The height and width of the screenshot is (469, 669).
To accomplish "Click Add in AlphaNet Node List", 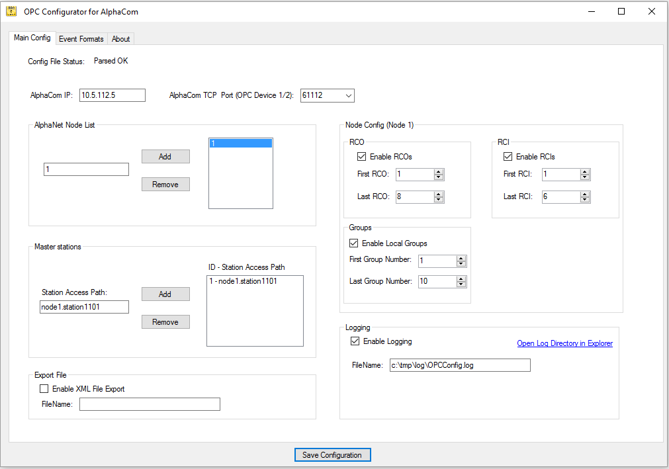I will 165,157.
